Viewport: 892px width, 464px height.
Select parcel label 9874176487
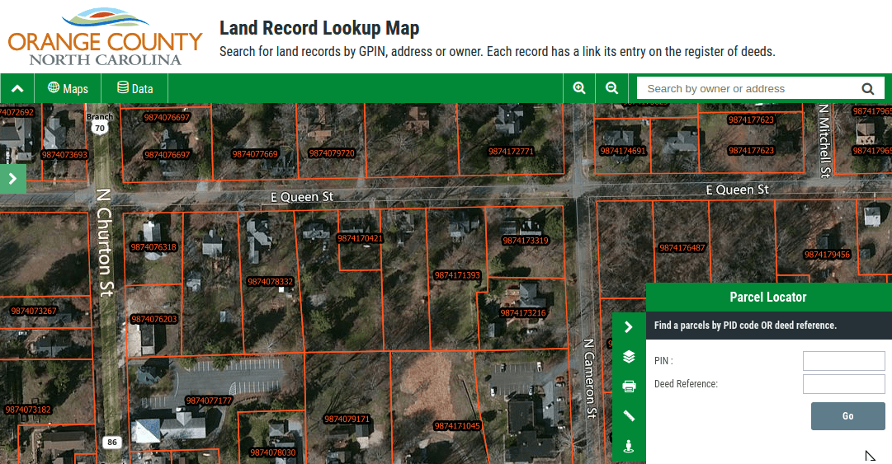(682, 247)
